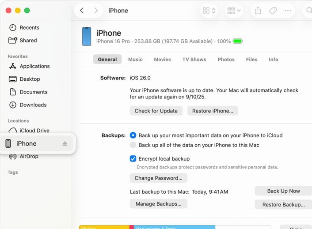Open the more actions ellipsis menu

coord(288,11)
